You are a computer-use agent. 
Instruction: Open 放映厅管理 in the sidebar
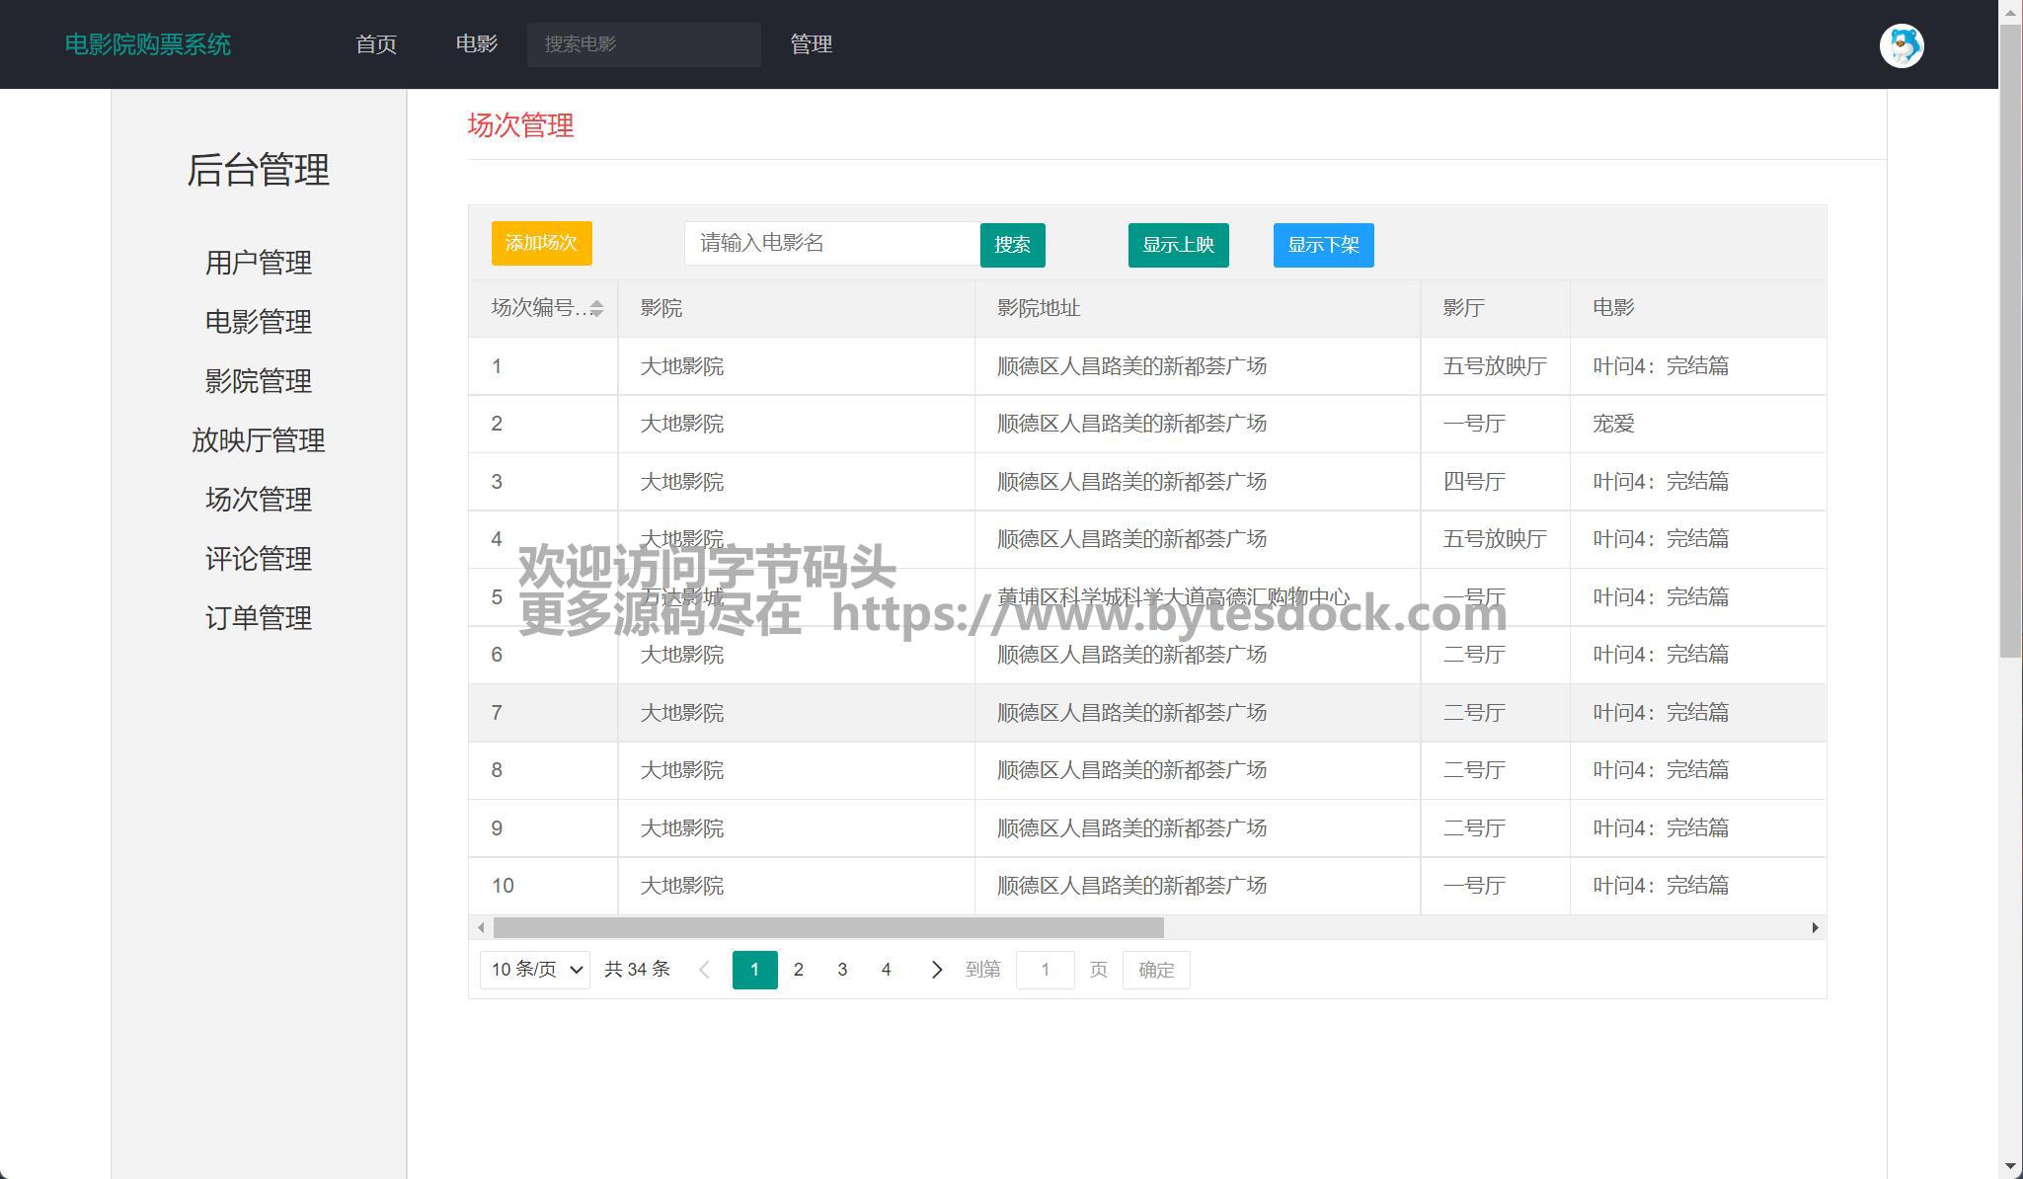259,440
